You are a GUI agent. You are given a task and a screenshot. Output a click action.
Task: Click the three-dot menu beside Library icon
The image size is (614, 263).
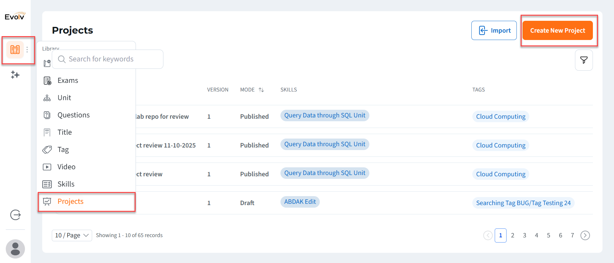pyautogui.click(x=27, y=50)
